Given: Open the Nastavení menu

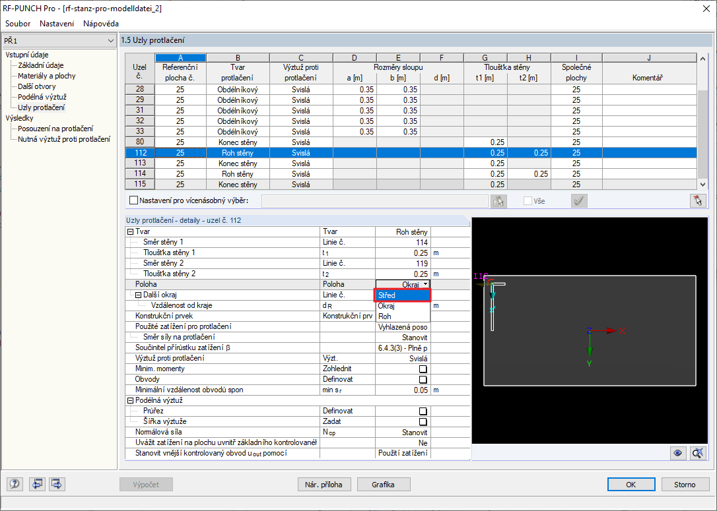Looking at the screenshot, I should tap(57, 24).
